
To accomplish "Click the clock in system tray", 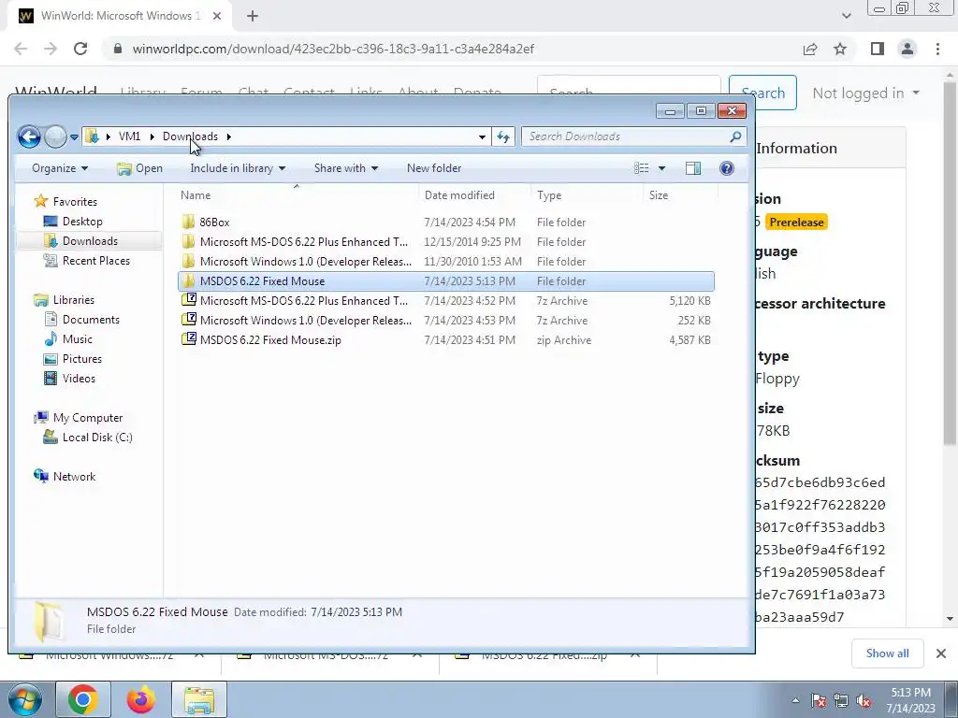I will tap(910, 700).
